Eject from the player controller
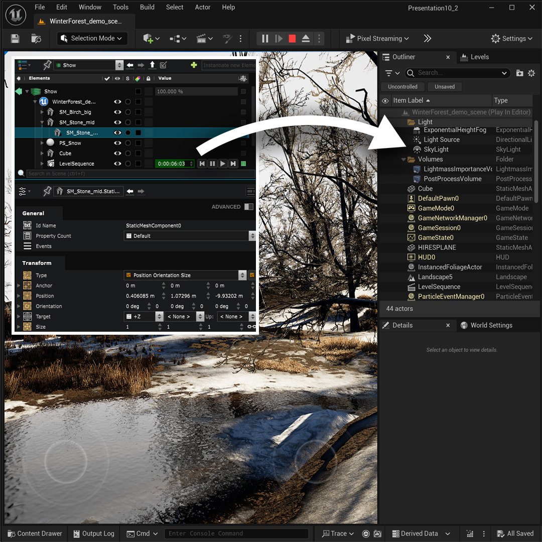This screenshot has width=542, height=542. click(x=306, y=38)
